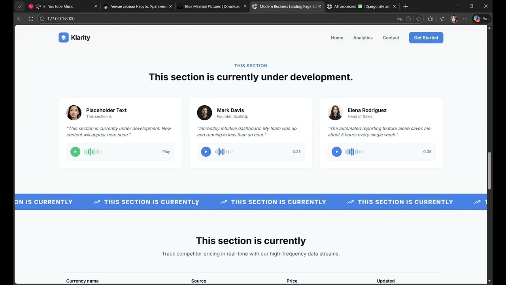Click the page options ellipsis in address bar
506x285 pixels.
(x=408, y=19)
